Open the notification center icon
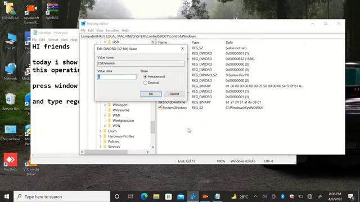The height and width of the screenshot is (202, 360). click(351, 196)
